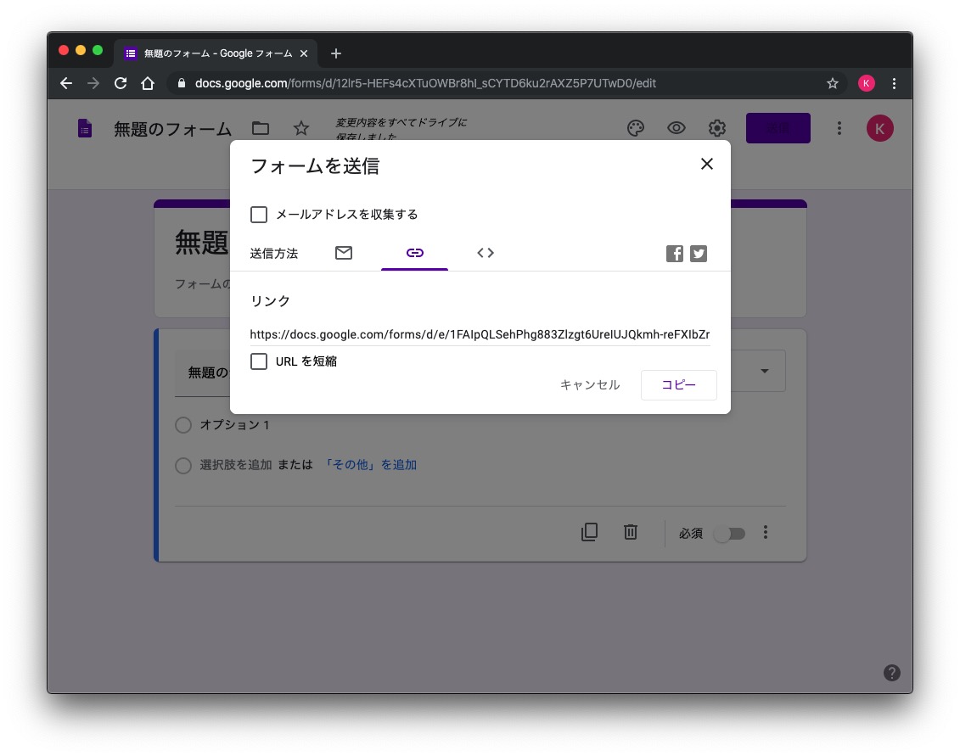
Task: Delete question with trash icon
Action: pos(631,532)
